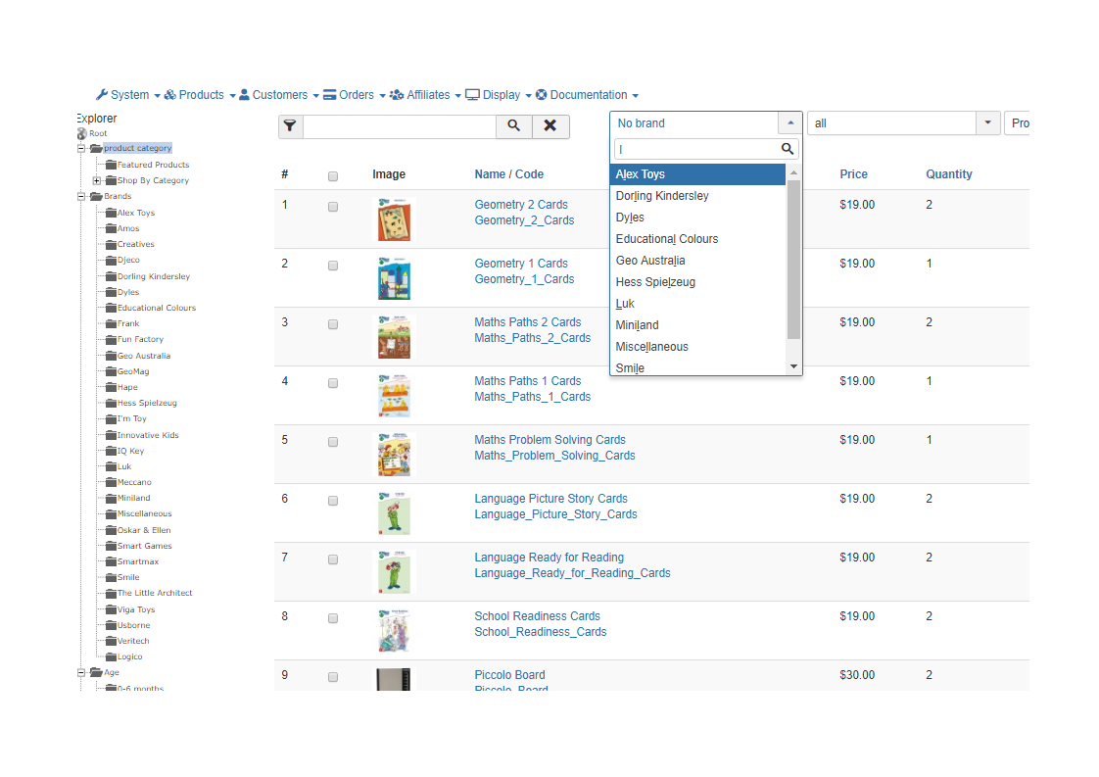Viewport: 1099px width, 777px height.
Task: Select Hess Spielzeug from the brand list
Action: click(x=655, y=282)
